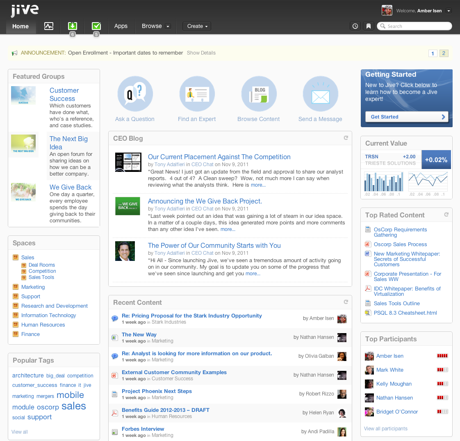
Task: Click the Get Started button
Action: (x=407, y=117)
